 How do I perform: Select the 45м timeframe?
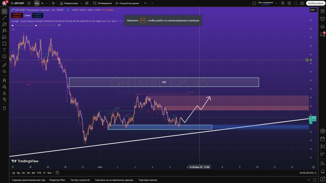point(37,3)
